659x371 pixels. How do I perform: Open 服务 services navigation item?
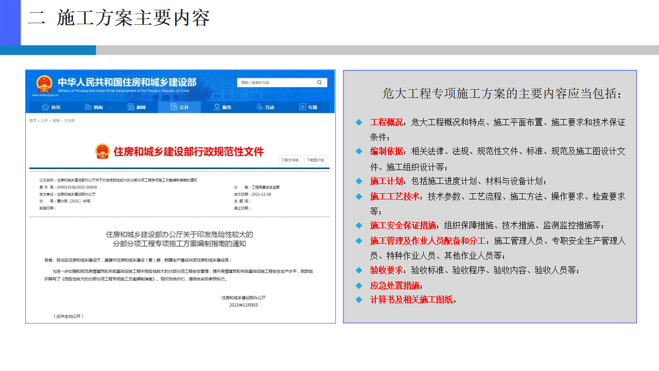pyautogui.click(x=222, y=107)
